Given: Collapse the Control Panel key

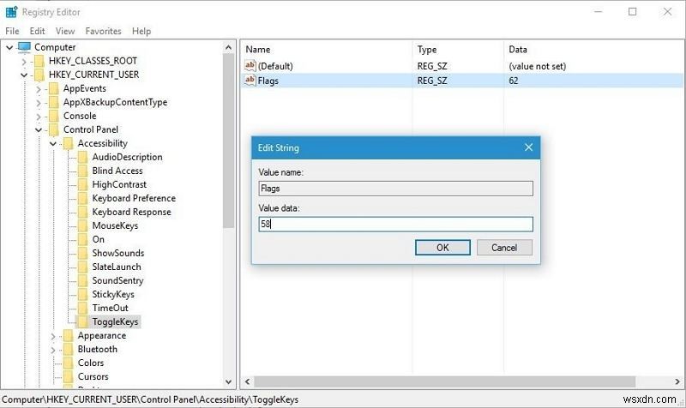Looking at the screenshot, I should click(39, 130).
